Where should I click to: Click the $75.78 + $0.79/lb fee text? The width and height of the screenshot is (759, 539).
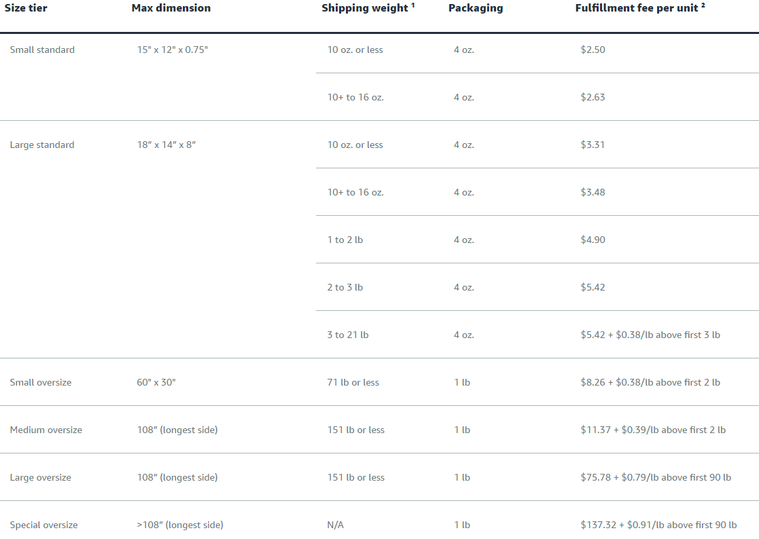tap(656, 478)
